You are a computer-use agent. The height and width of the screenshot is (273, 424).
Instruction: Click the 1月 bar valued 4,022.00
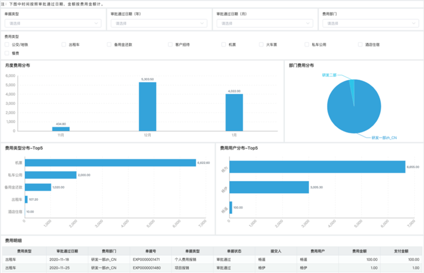pos(234,112)
